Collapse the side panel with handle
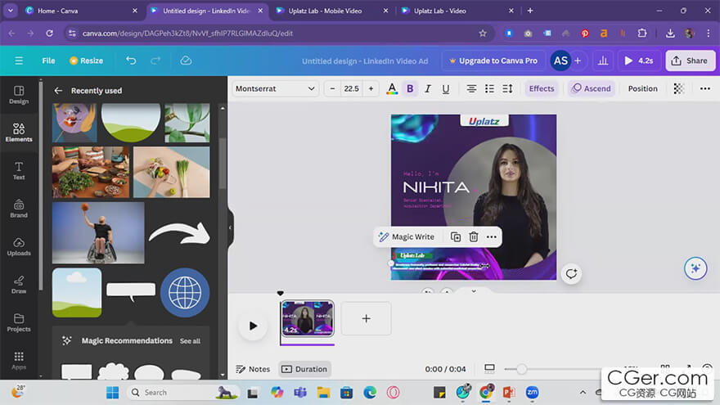The height and width of the screenshot is (405, 720). [231, 227]
